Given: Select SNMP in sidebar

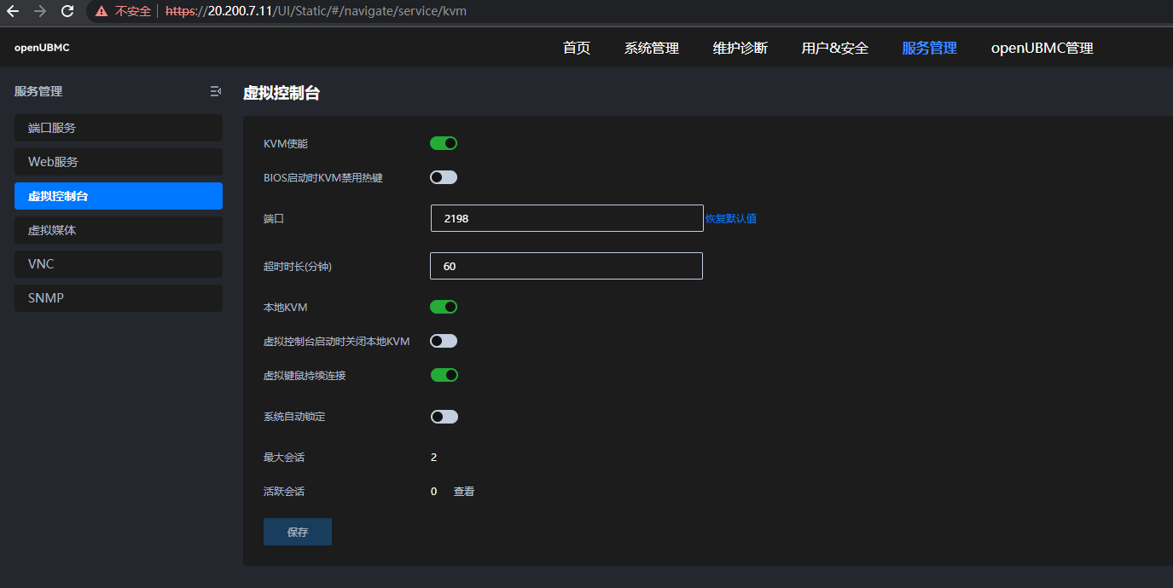Looking at the screenshot, I should pos(119,298).
